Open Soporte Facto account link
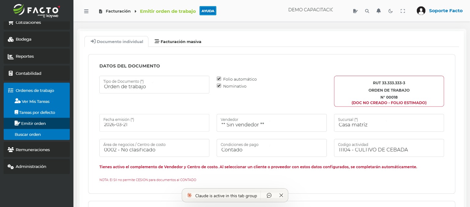 (446, 10)
